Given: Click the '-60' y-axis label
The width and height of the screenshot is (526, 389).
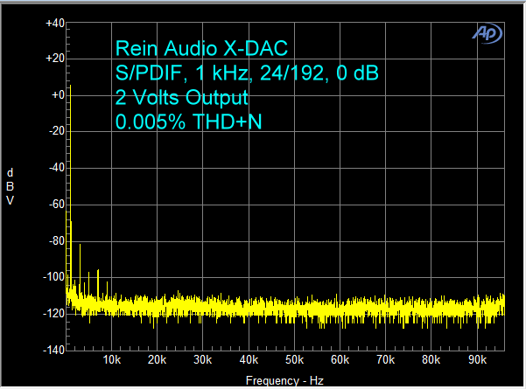Looking at the screenshot, I should [57, 204].
